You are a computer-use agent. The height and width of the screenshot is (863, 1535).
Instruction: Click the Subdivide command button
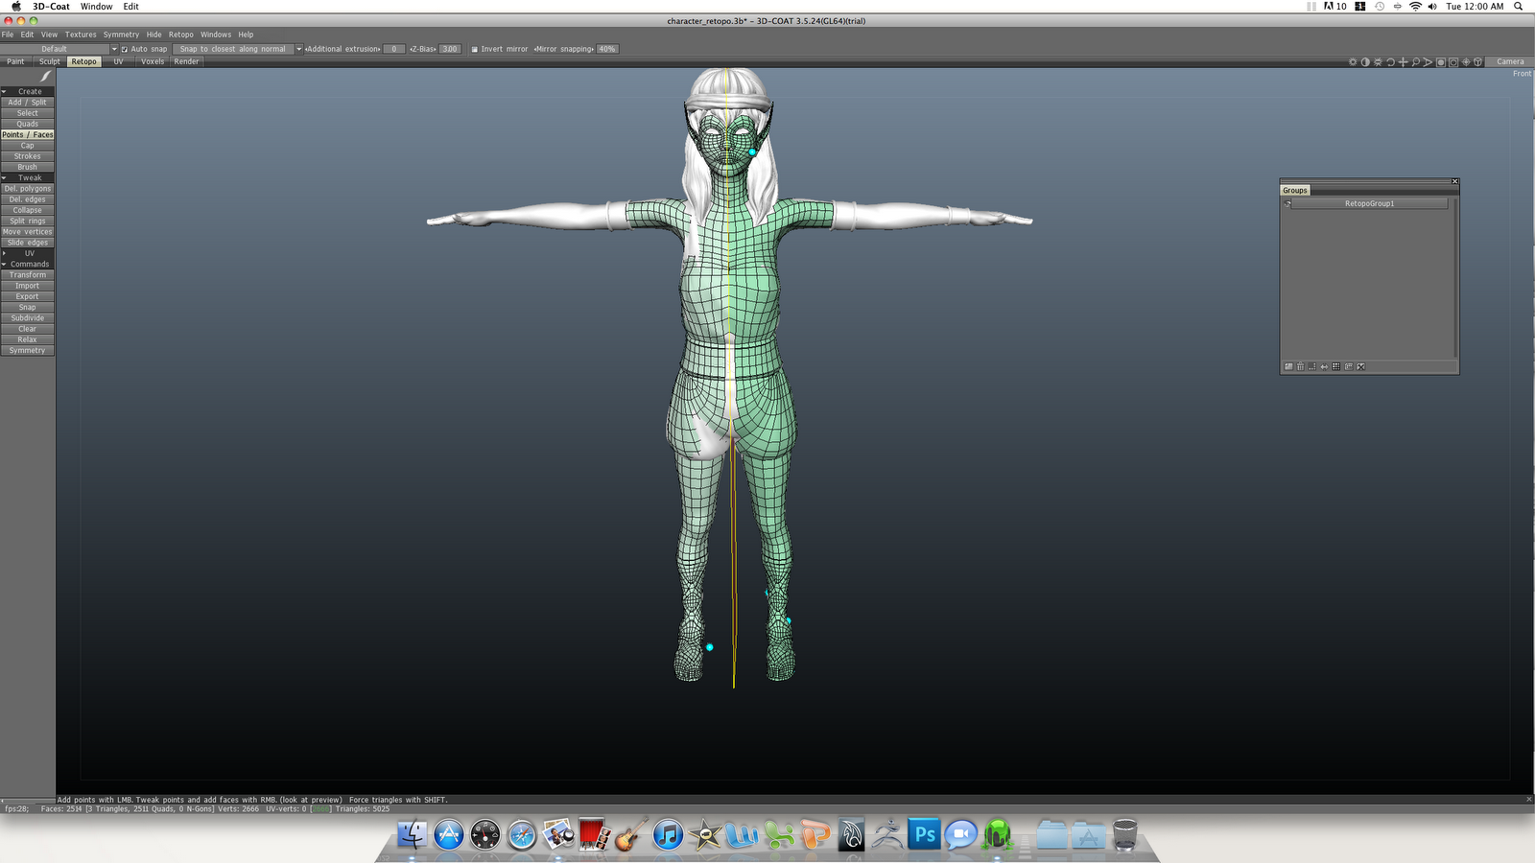point(27,317)
